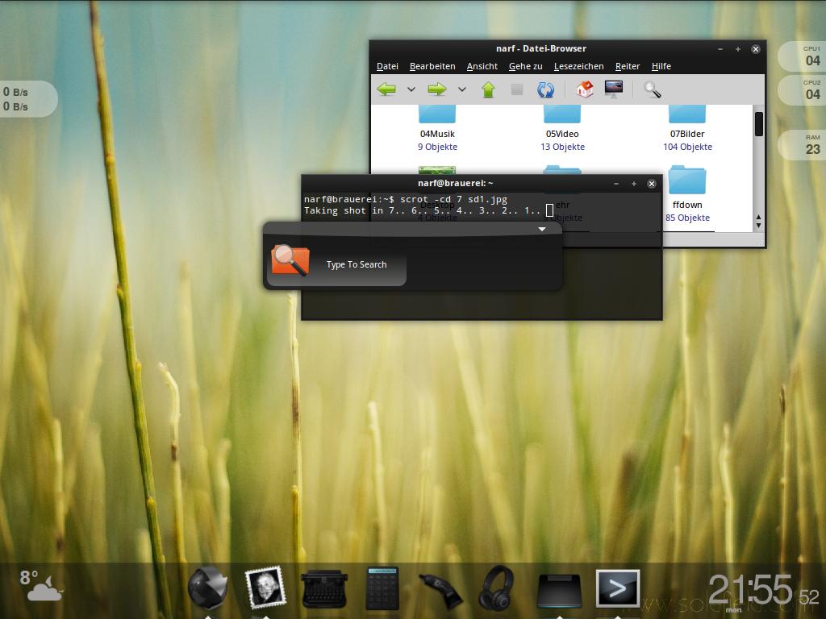Open the headphones music dock icon
This screenshot has width=826, height=619.
click(x=497, y=588)
